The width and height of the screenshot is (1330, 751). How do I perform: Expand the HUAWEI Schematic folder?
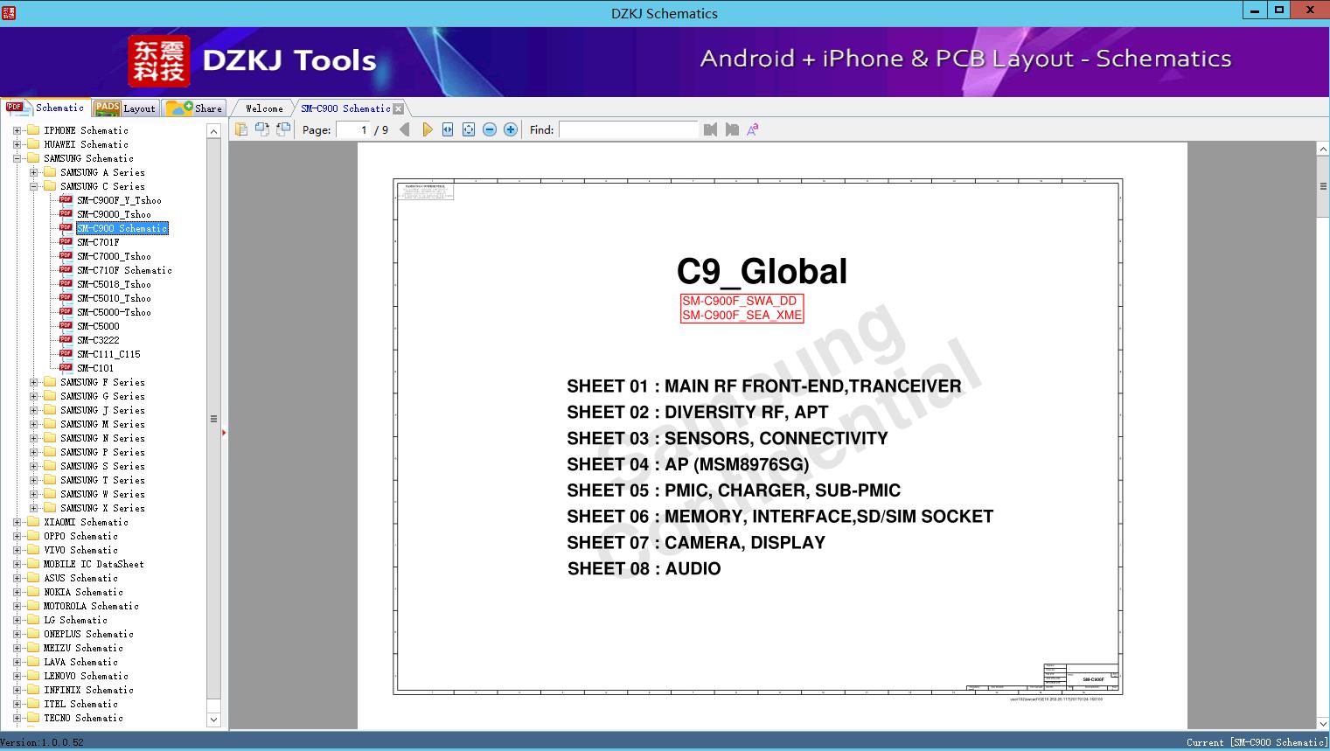(x=17, y=144)
